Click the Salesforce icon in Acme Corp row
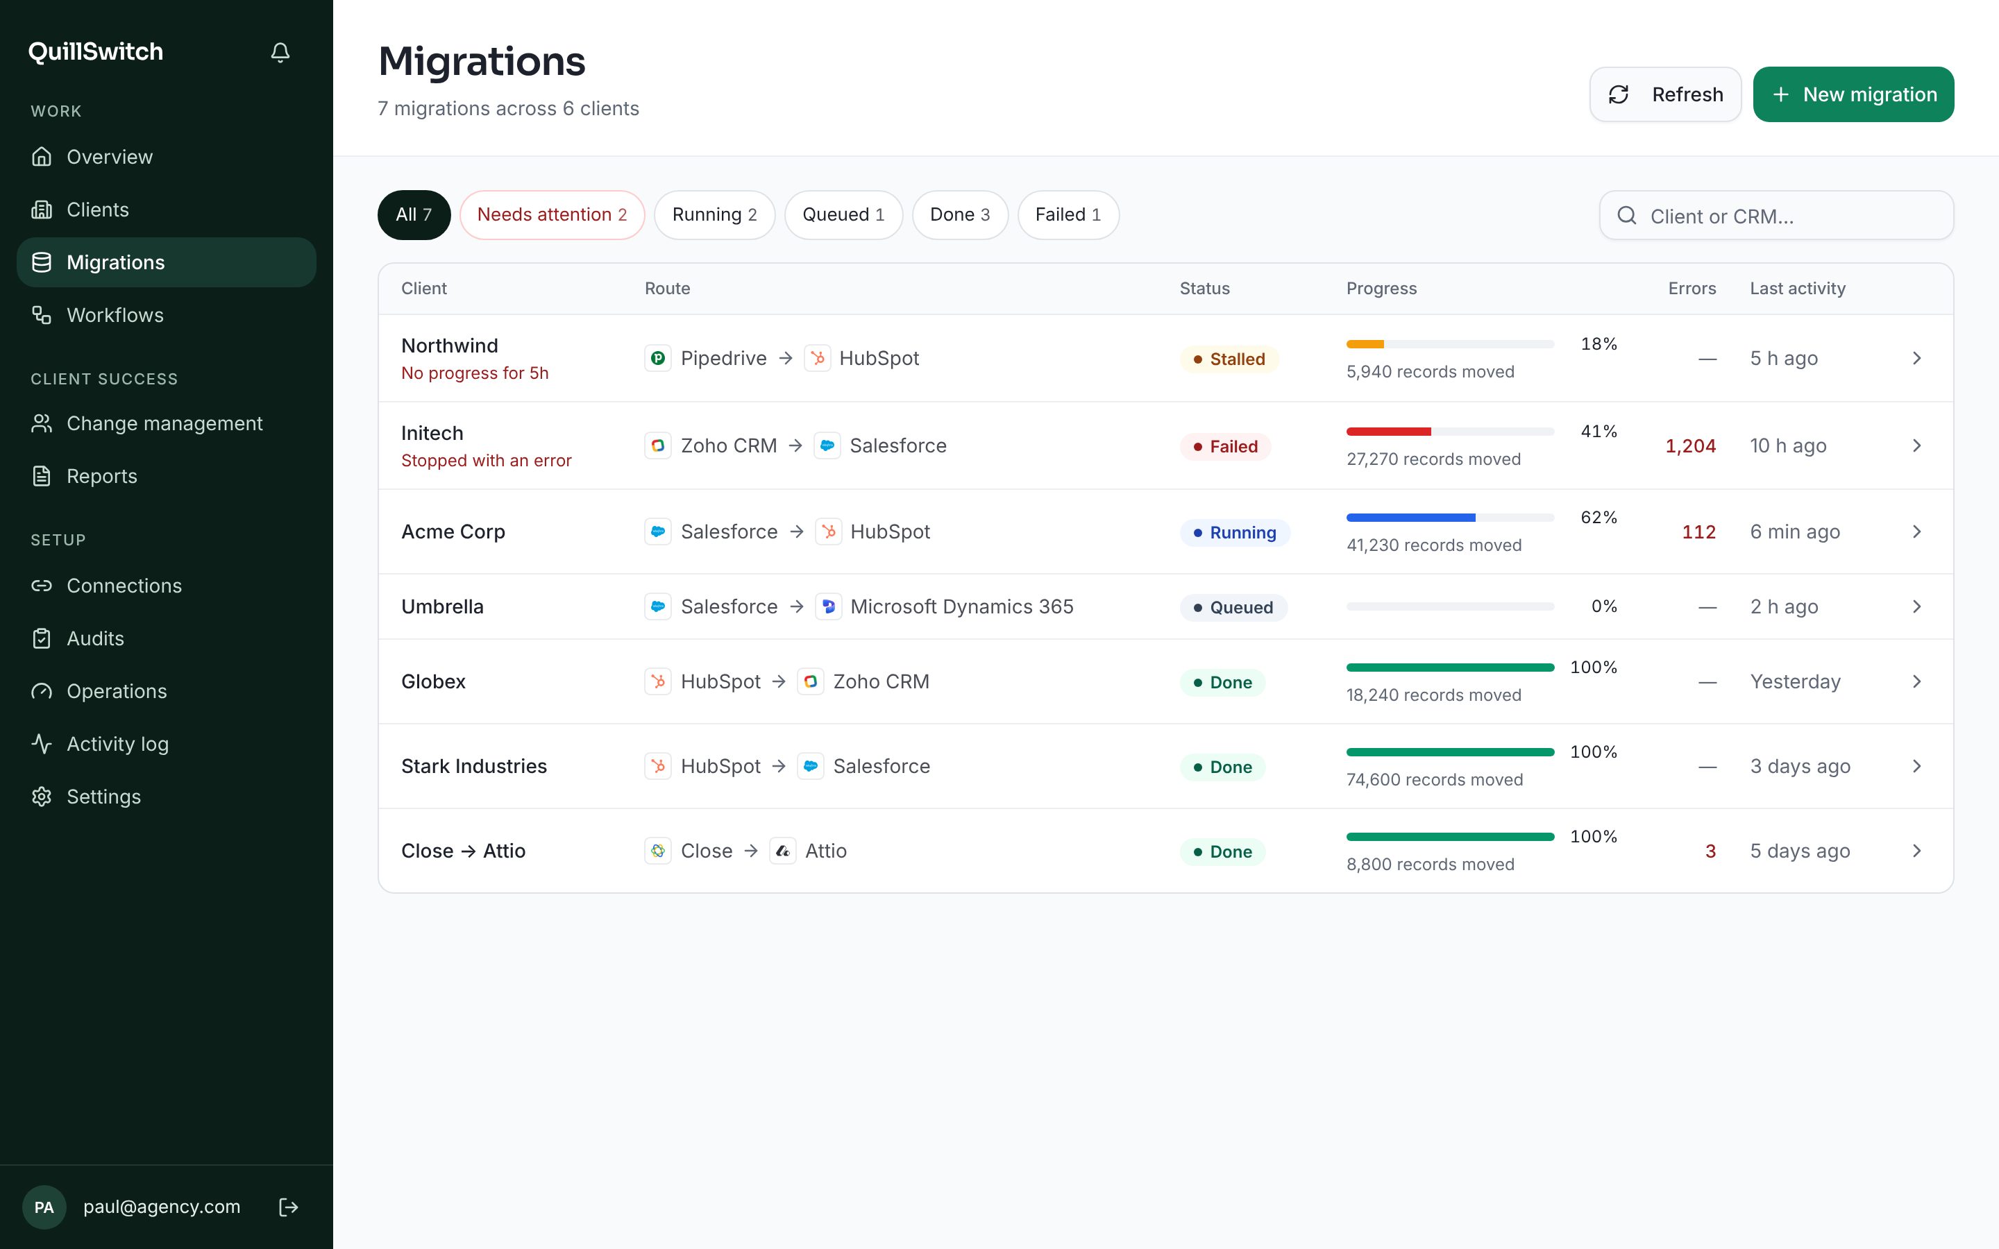The height and width of the screenshot is (1249, 1999). tap(657, 532)
